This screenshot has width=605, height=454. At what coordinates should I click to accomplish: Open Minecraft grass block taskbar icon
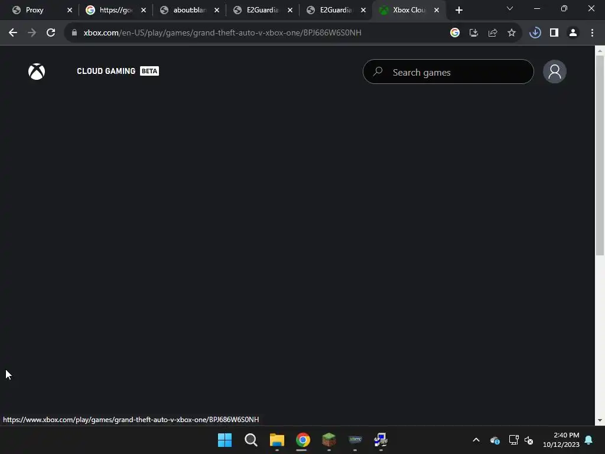point(328,440)
